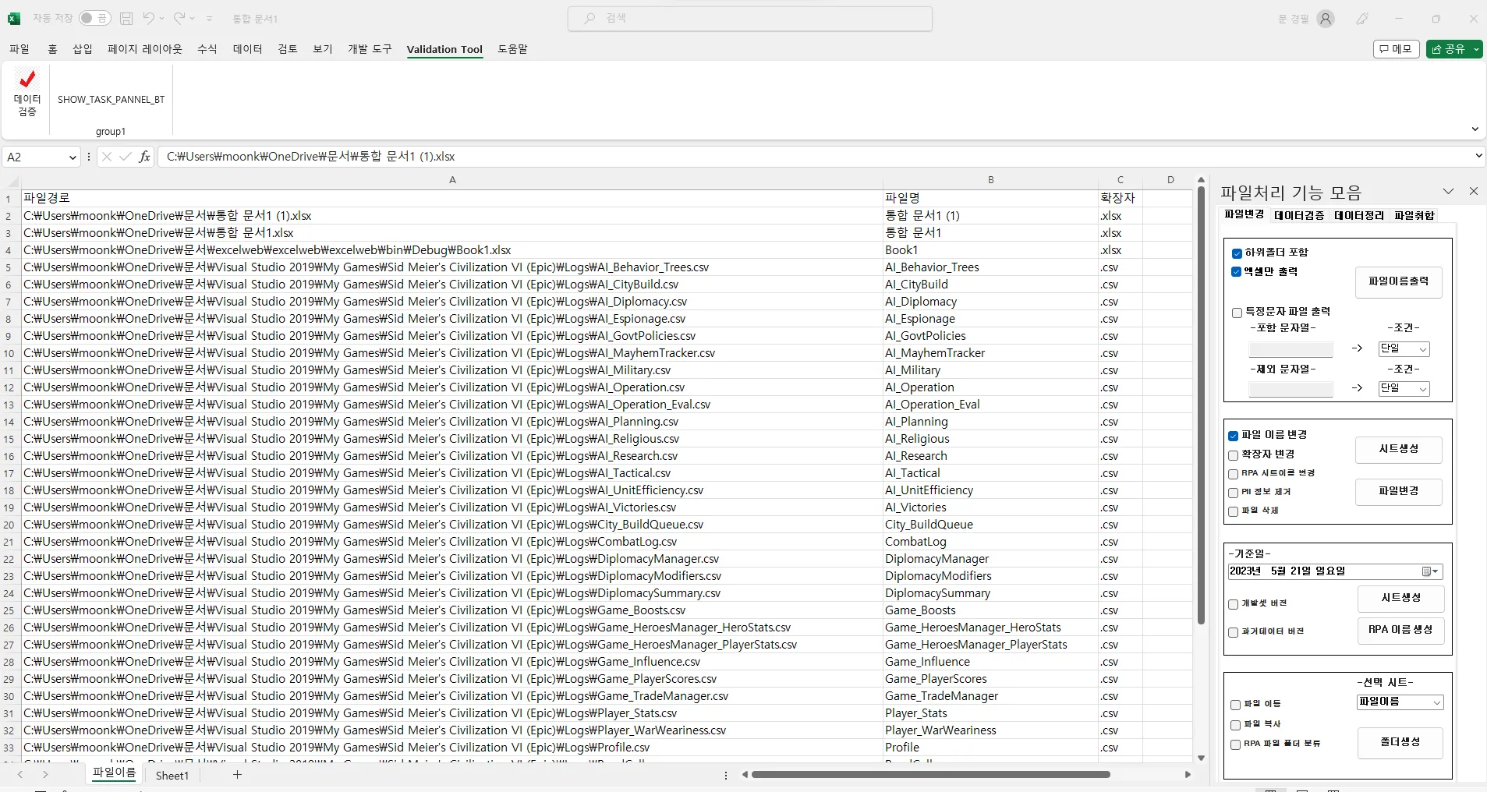Click the RPA 이름 생성 button
This screenshot has width=1487, height=792.
pyautogui.click(x=1400, y=630)
